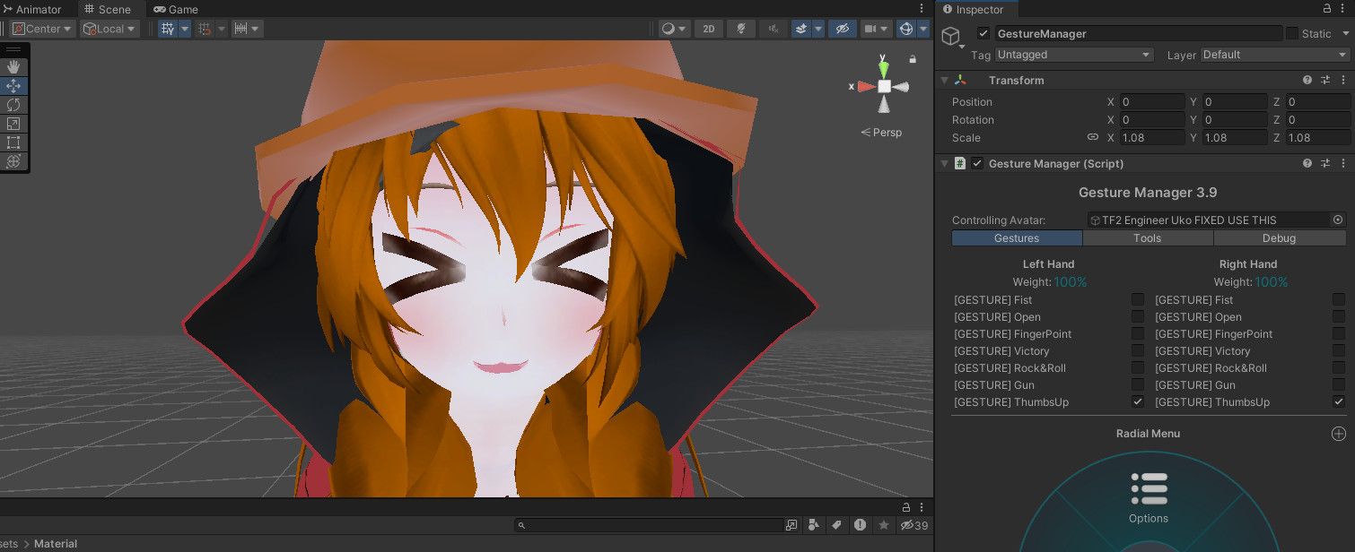Toggle grid snapping icon
Image resolution: width=1355 pixels, height=552 pixels.
[205, 29]
